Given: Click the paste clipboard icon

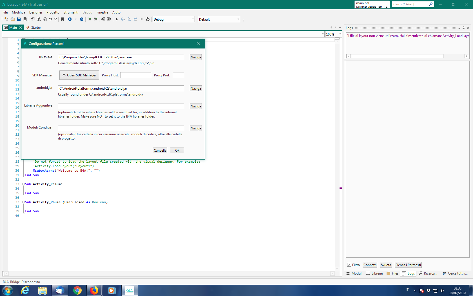Looking at the screenshot, I should [45, 19].
